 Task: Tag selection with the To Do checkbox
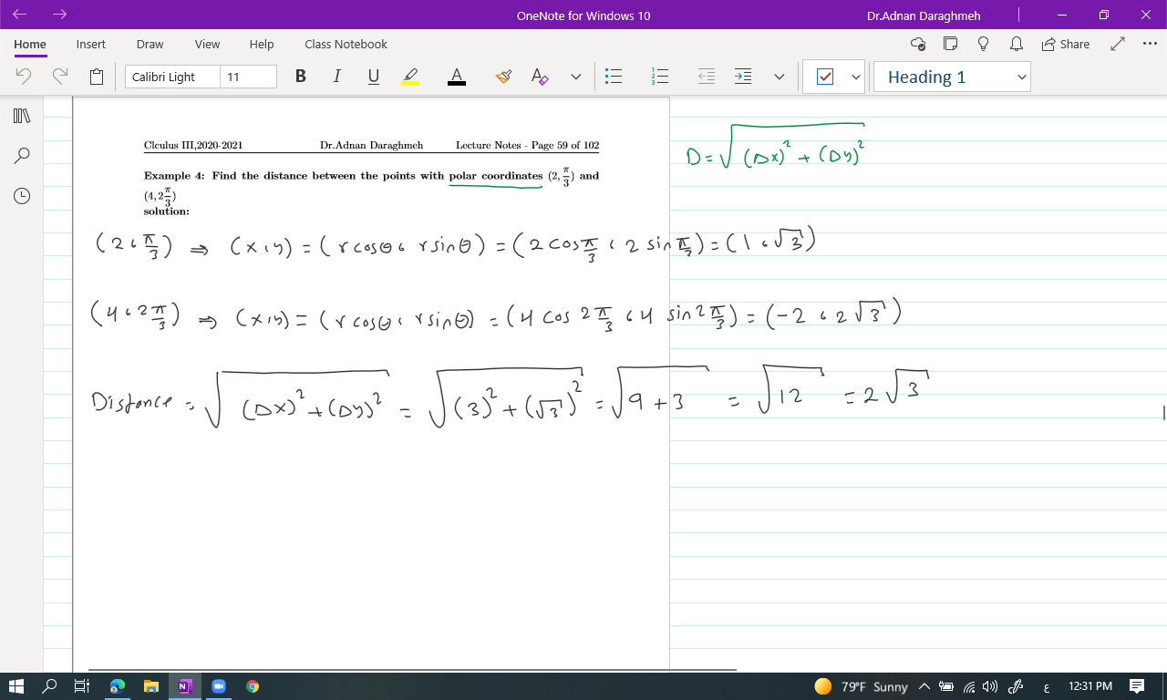pyautogui.click(x=825, y=77)
